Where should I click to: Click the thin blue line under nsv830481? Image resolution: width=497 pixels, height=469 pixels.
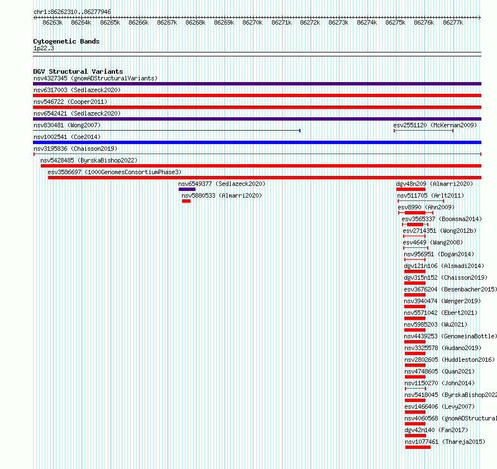(166, 130)
